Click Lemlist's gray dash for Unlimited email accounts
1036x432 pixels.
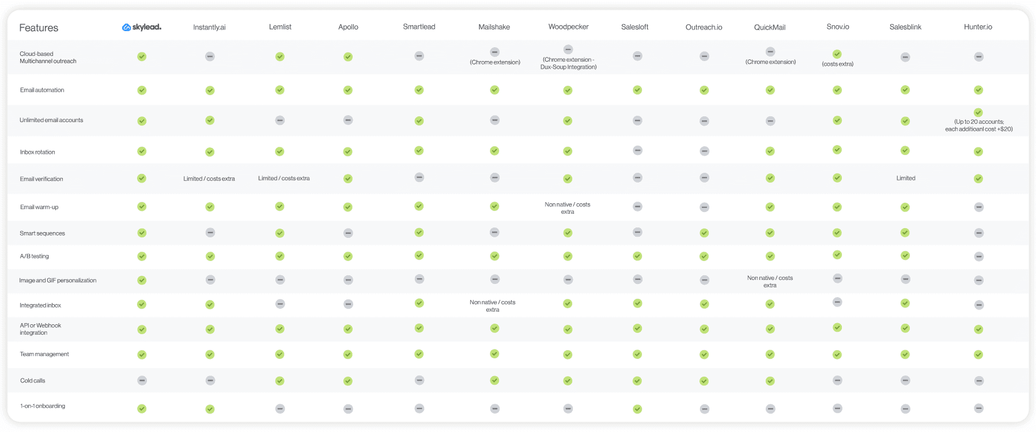pos(279,120)
